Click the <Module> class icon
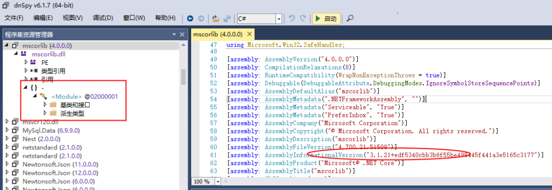Screen dimensions: 552x190 [x=44, y=96]
